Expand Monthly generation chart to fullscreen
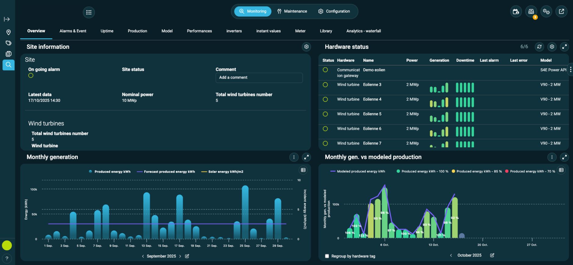The image size is (573, 265). coord(306,157)
